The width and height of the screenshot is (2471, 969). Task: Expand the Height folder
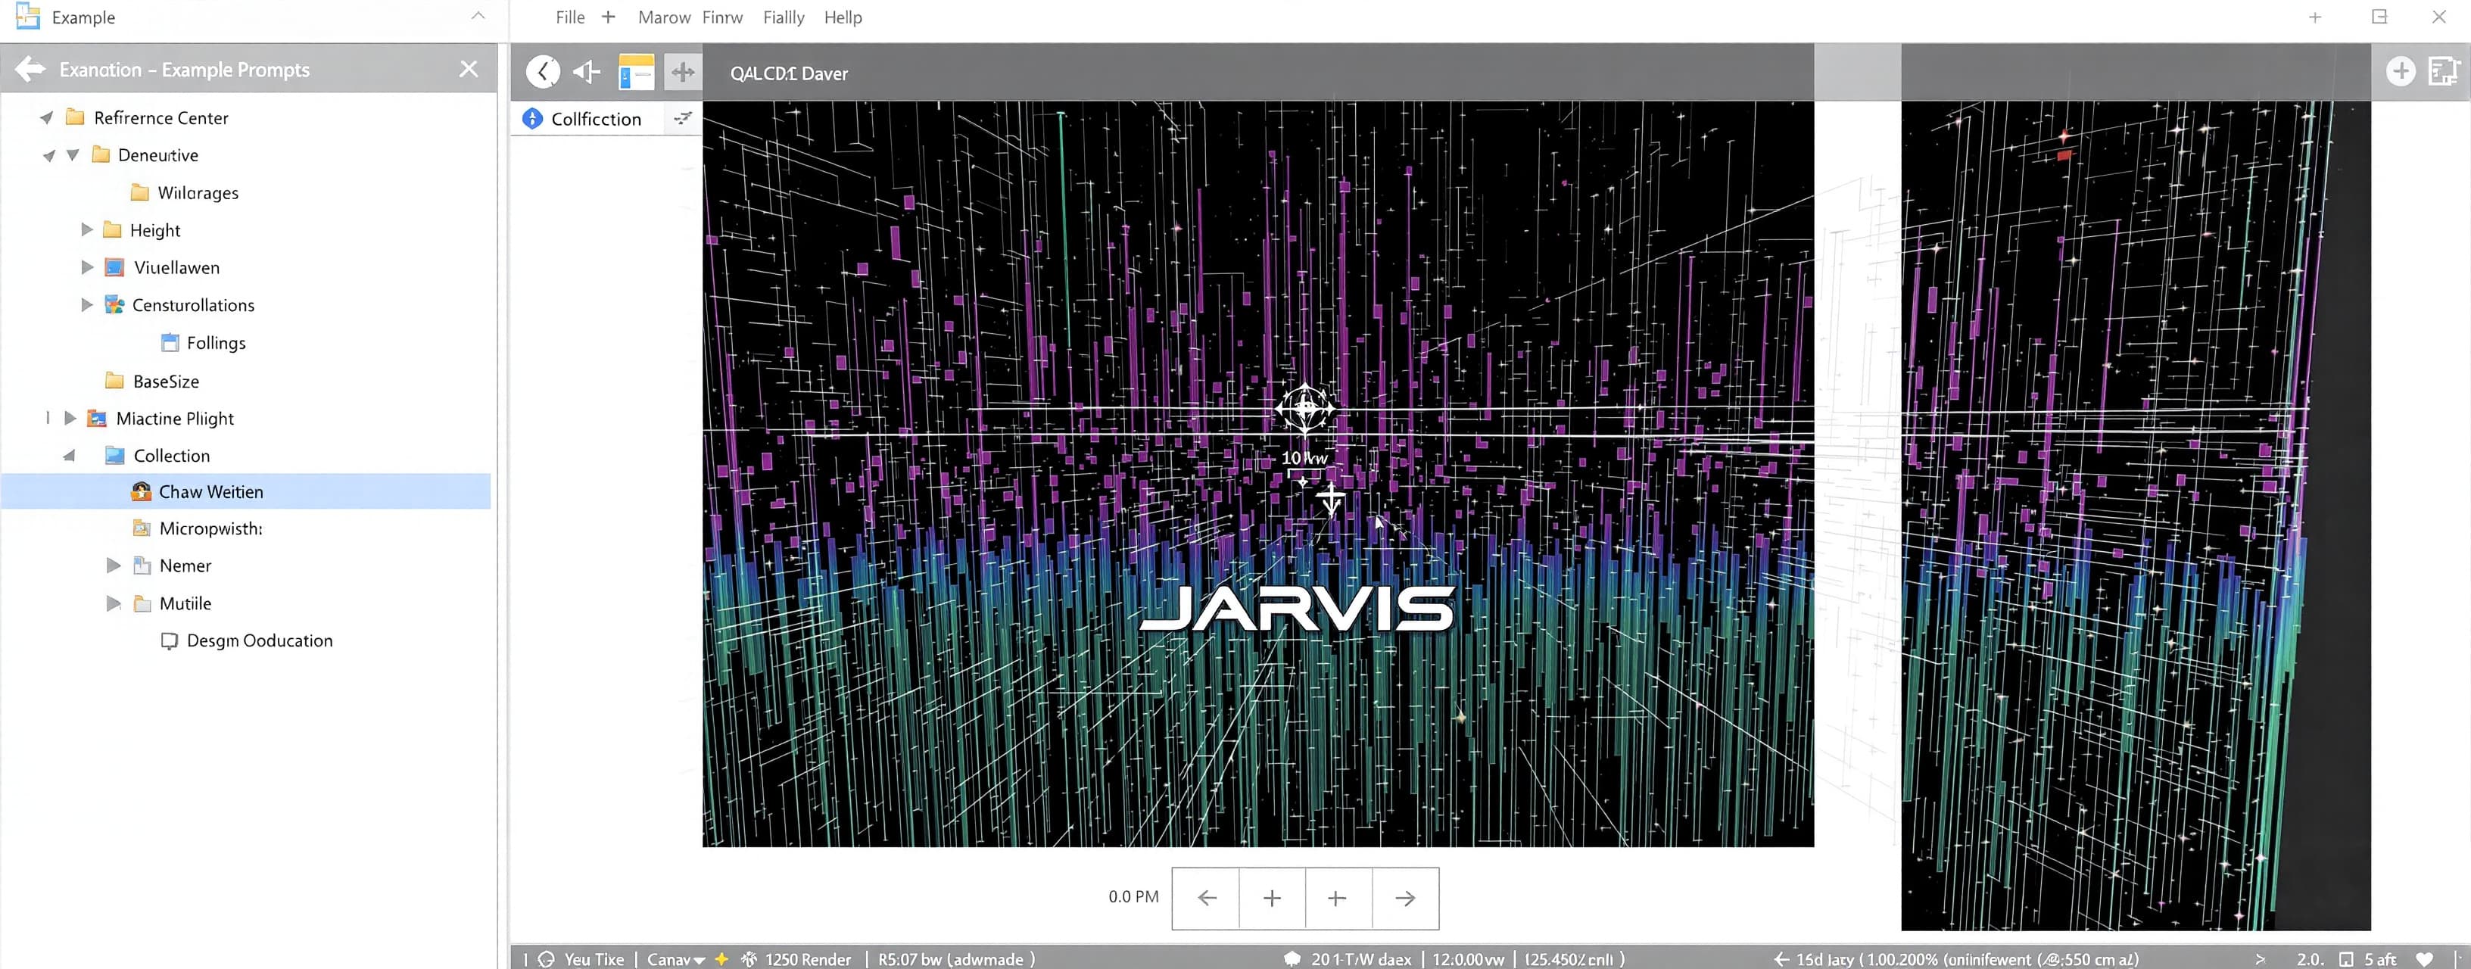[86, 230]
